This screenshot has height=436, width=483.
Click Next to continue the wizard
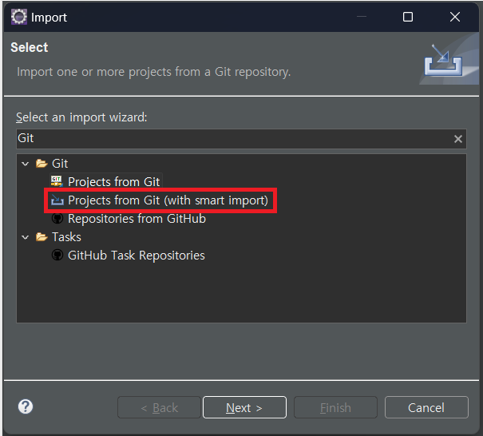244,407
